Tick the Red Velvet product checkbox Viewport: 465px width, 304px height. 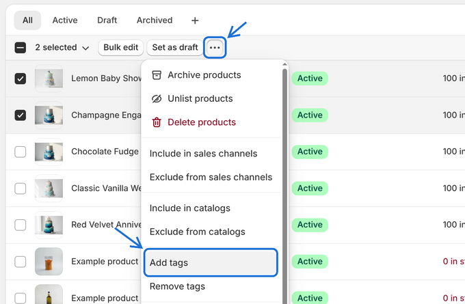pos(21,225)
